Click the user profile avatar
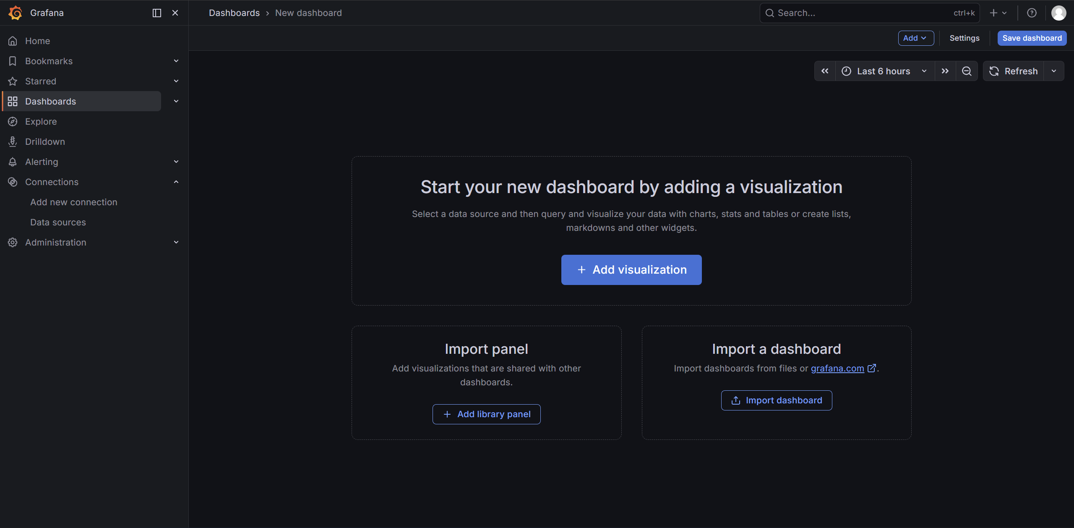The width and height of the screenshot is (1074, 528). [x=1058, y=13]
